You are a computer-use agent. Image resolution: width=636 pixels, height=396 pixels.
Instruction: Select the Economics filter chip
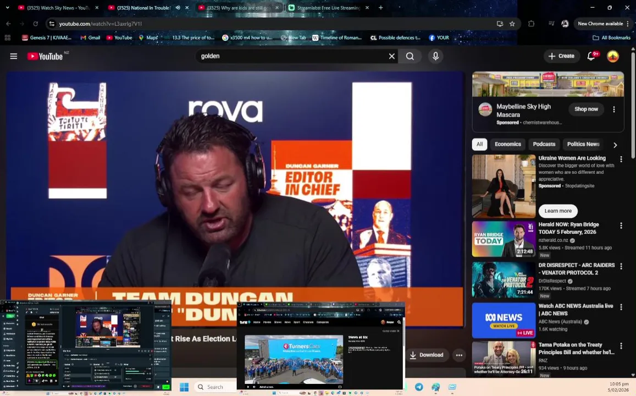507,144
